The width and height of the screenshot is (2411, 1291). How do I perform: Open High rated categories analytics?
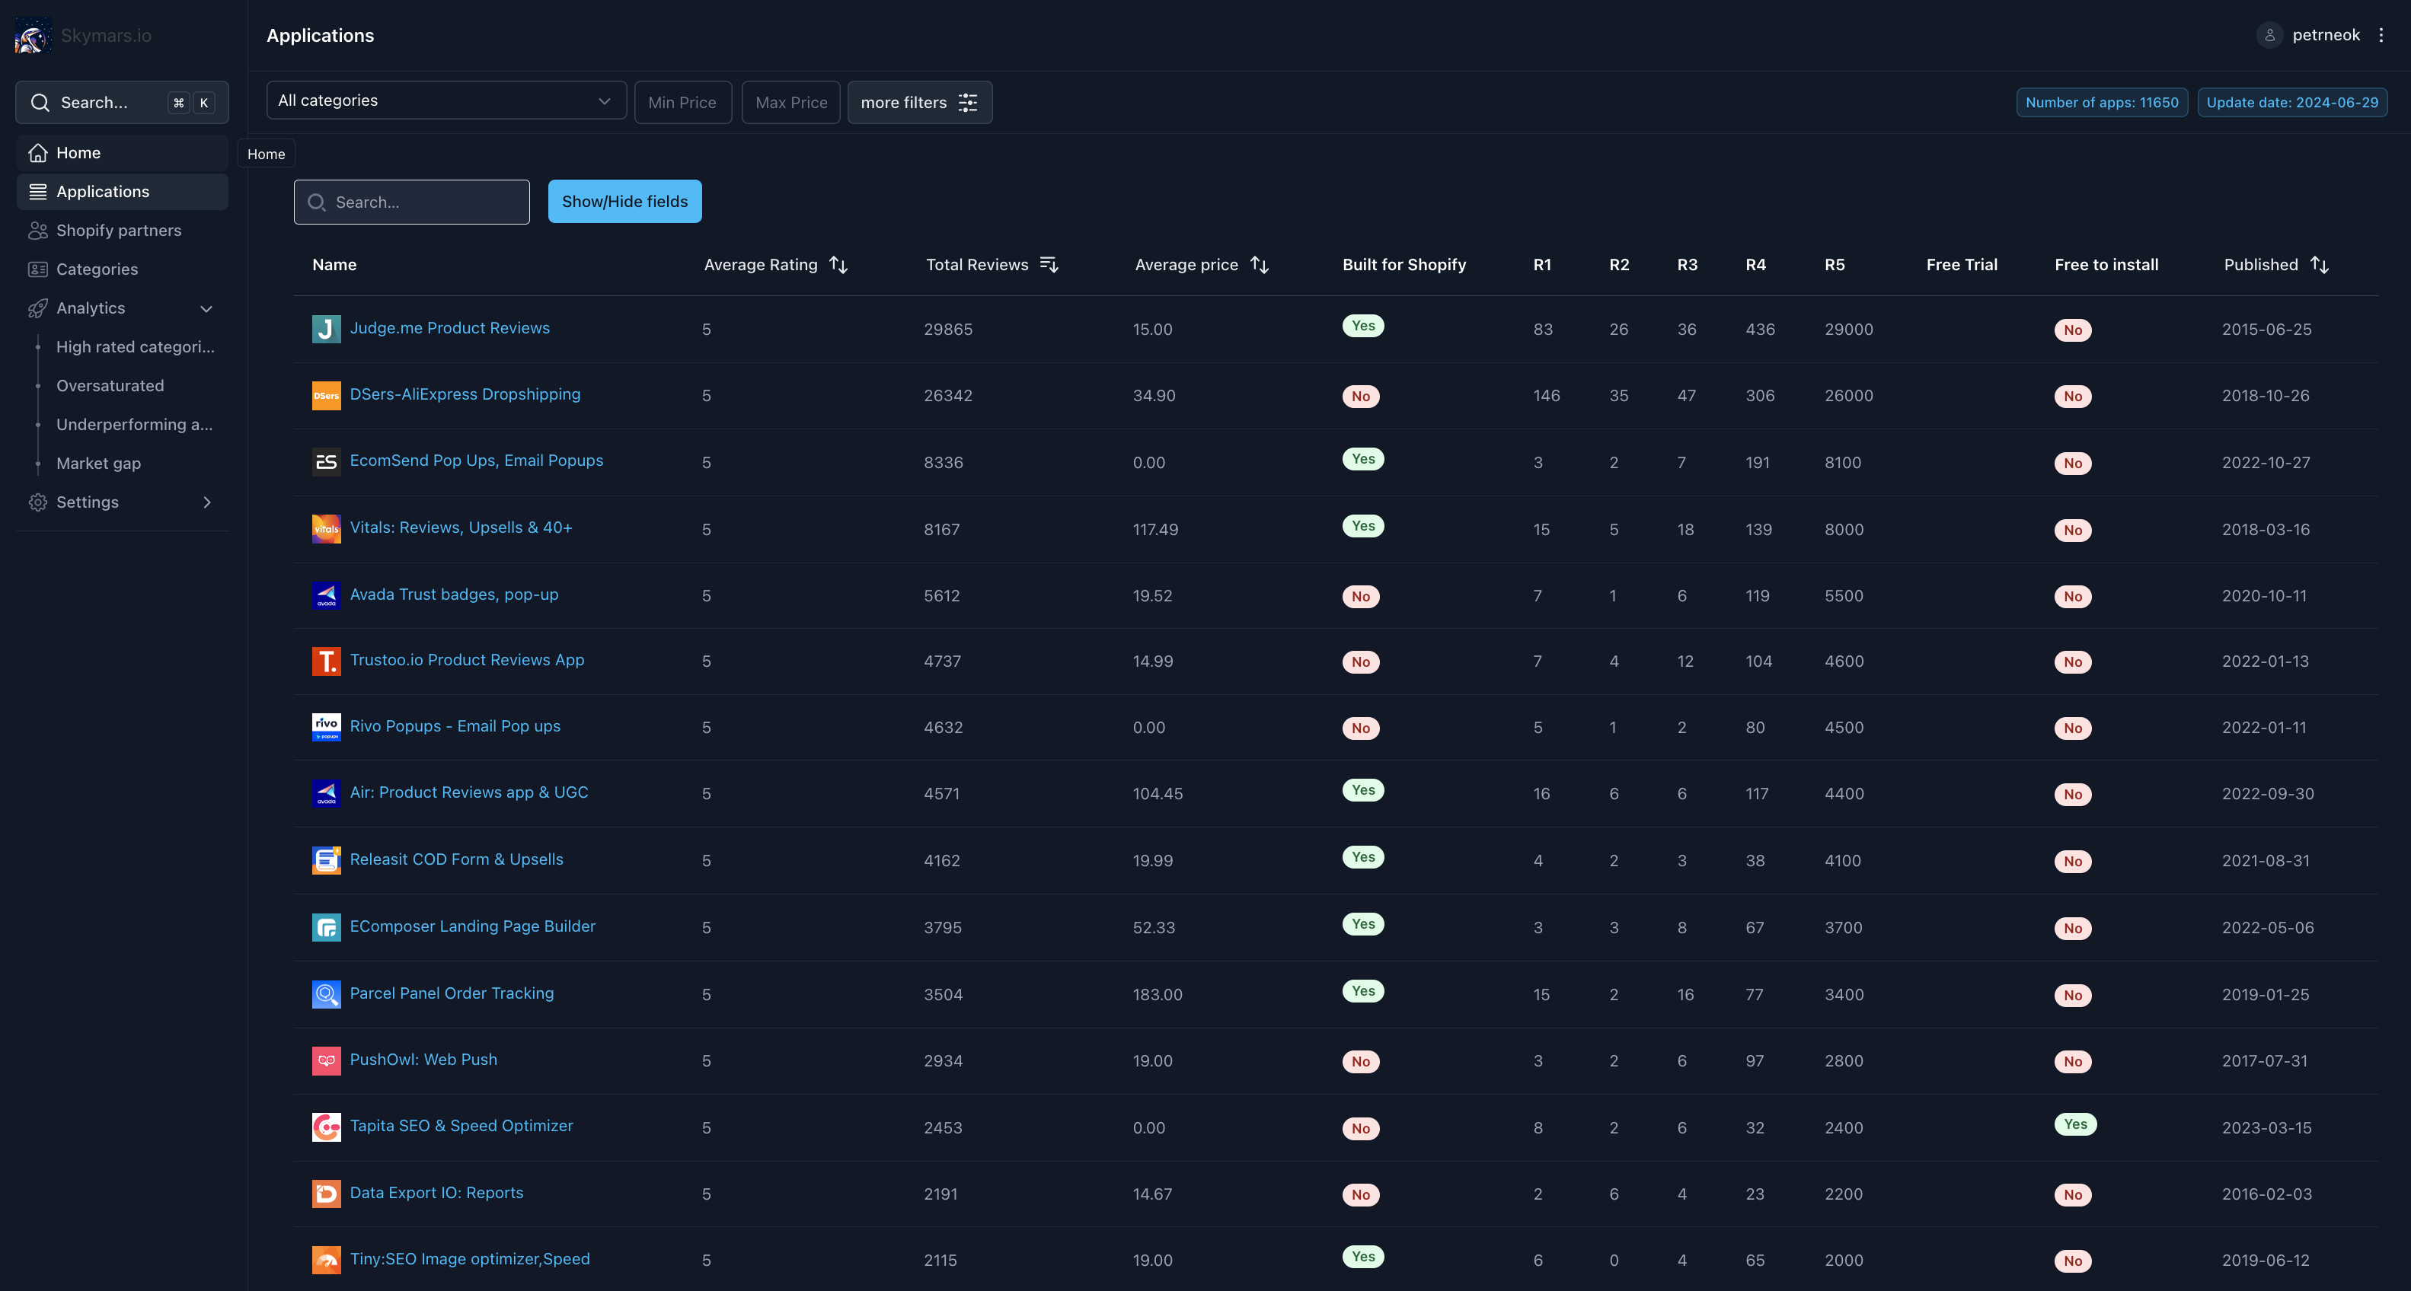coord(135,347)
